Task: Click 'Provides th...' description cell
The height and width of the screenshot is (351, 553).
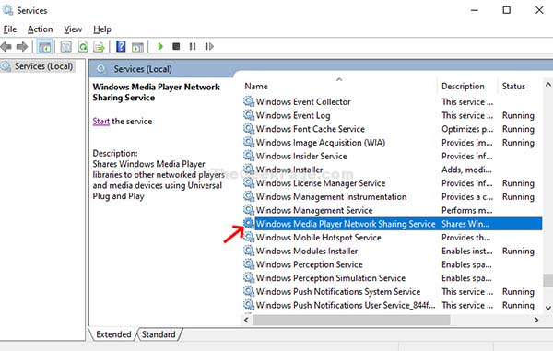Action: (x=465, y=238)
